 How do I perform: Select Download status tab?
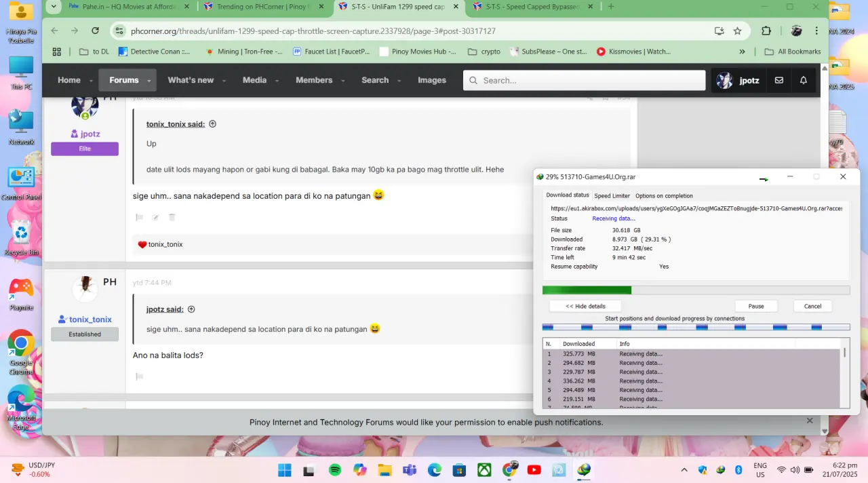[568, 195]
